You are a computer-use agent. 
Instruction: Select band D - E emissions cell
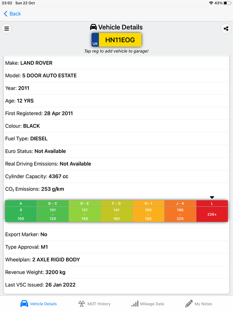click(85, 211)
